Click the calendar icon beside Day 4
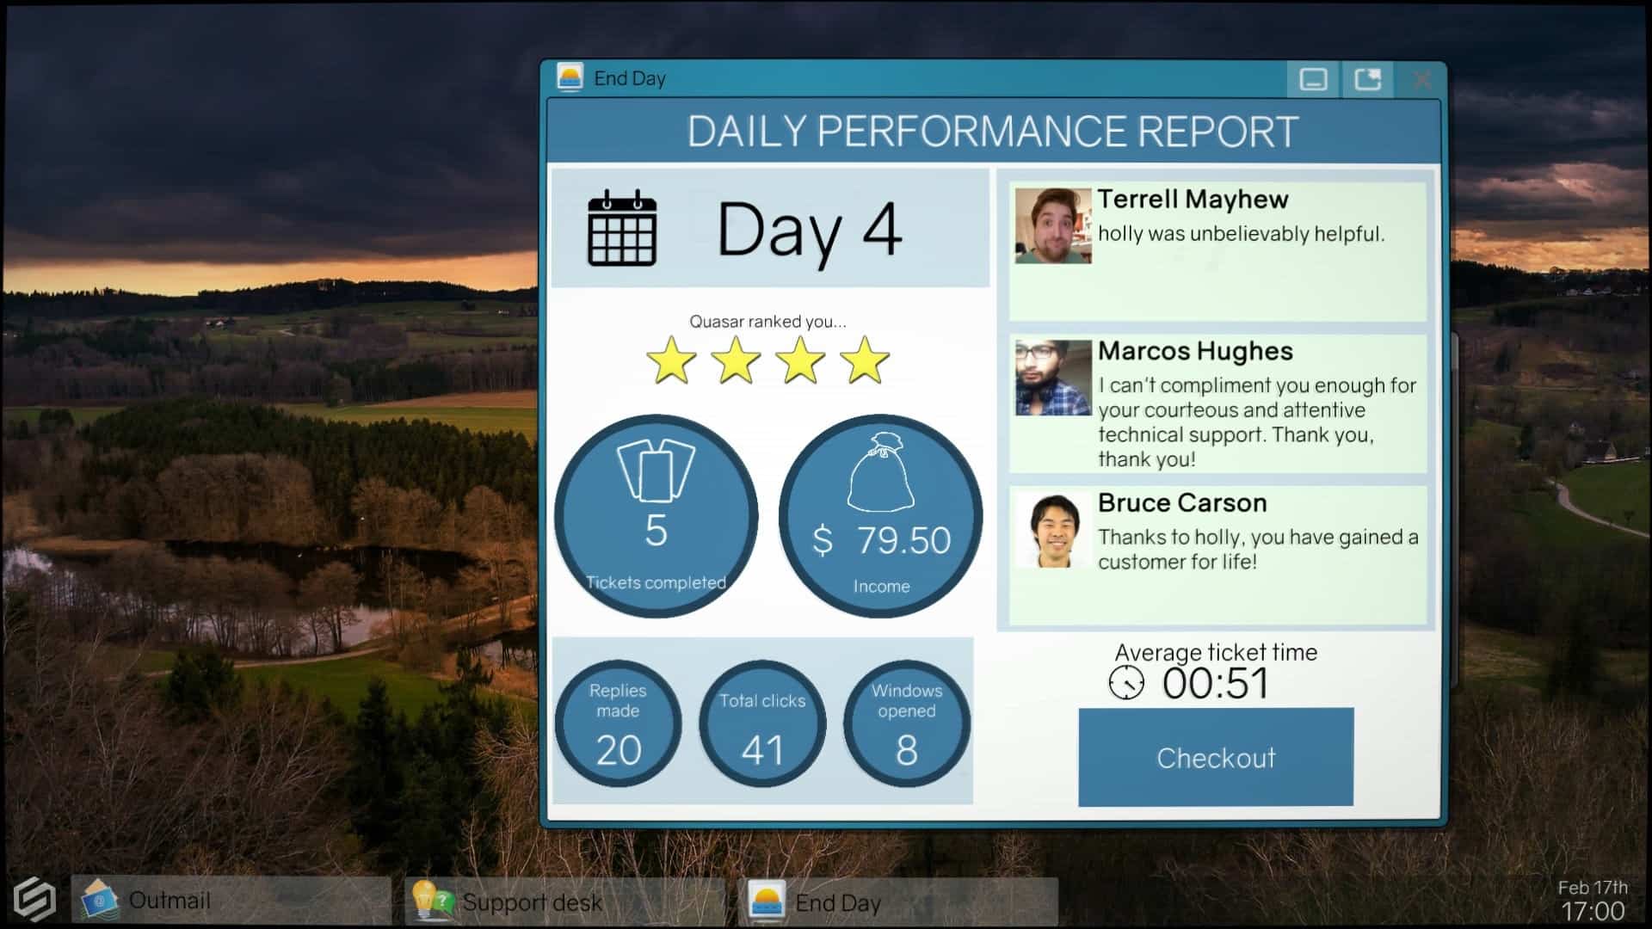Screen dimensions: 1652x929 tap(622, 228)
